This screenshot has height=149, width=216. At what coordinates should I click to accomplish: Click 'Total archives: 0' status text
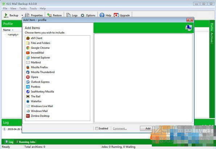(35, 147)
